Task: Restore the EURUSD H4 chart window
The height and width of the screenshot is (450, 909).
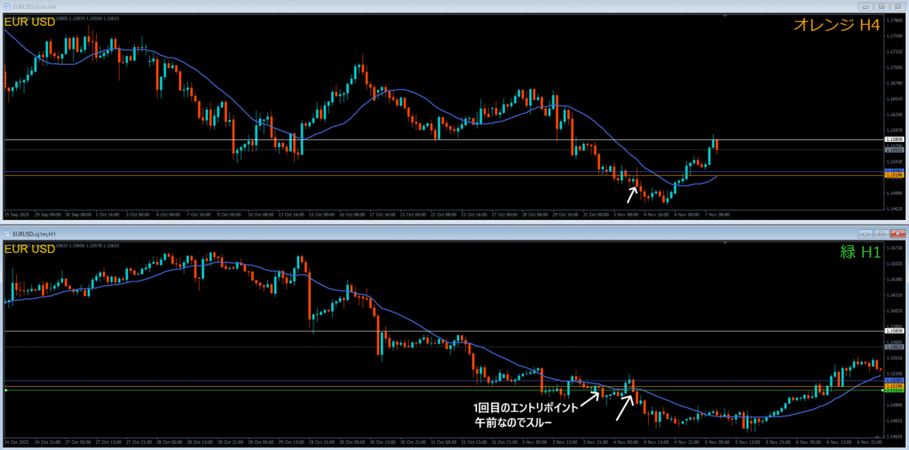Action: coord(881,6)
